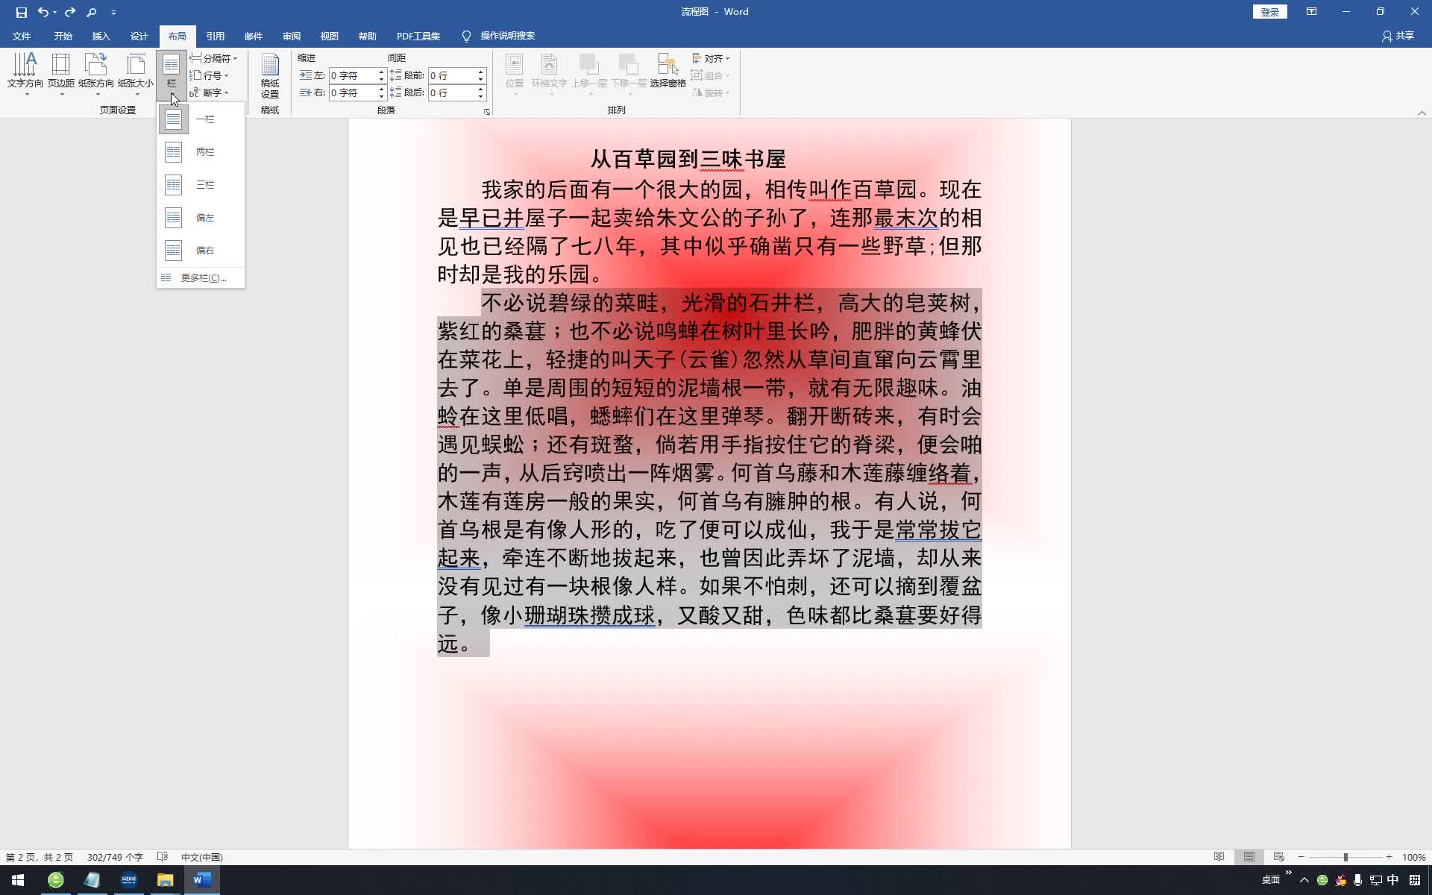Viewport: 1432px width, 895px height.
Task: Click the zoom in plus button
Action: [1389, 857]
